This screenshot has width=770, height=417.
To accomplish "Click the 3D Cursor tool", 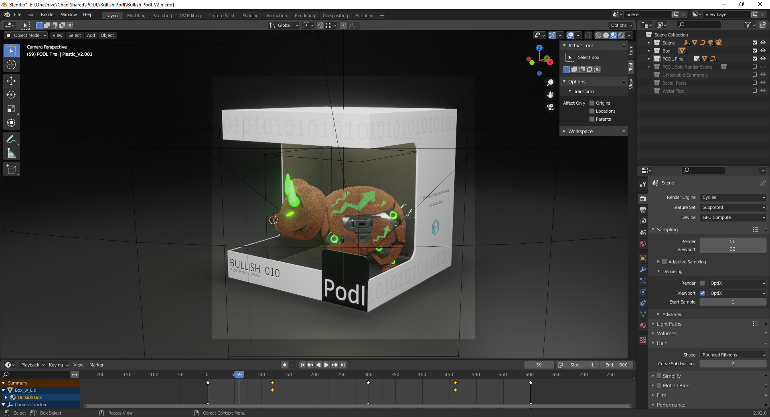I will coord(11,65).
